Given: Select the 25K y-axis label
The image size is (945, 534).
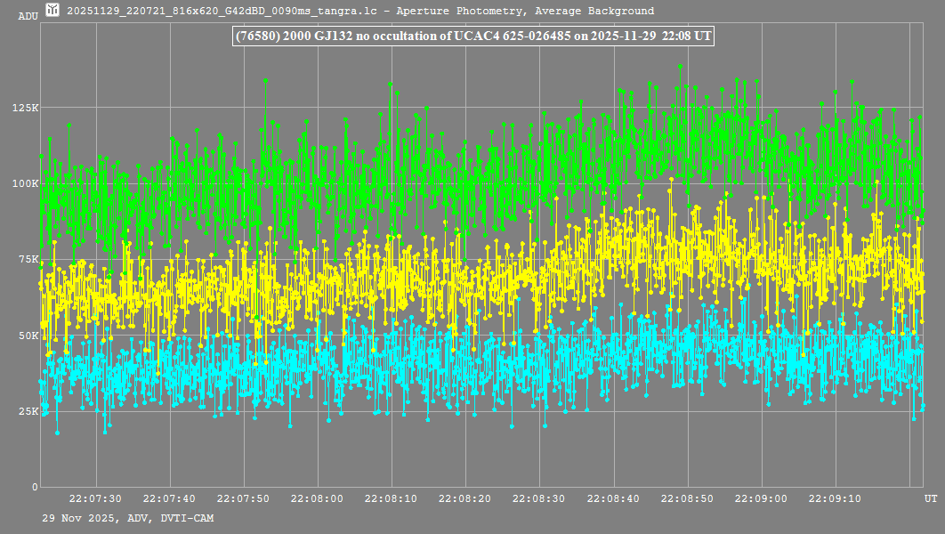Looking at the screenshot, I should 28,411.
